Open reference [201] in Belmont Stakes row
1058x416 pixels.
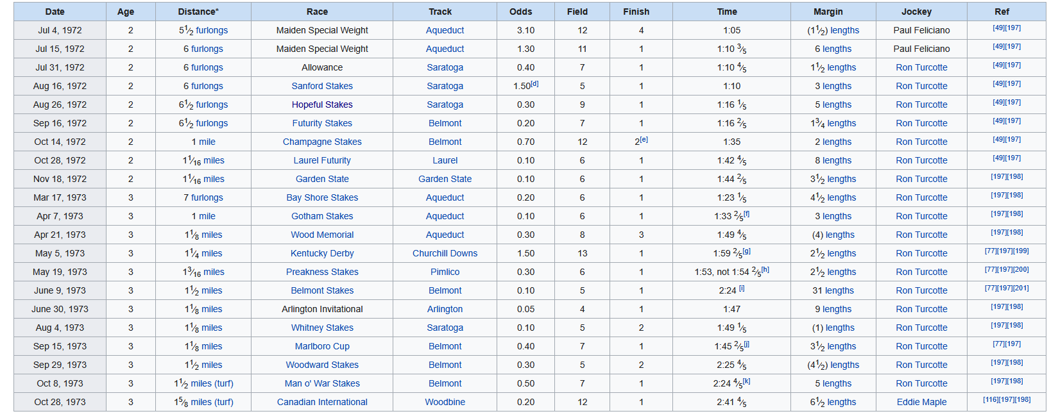click(1021, 288)
